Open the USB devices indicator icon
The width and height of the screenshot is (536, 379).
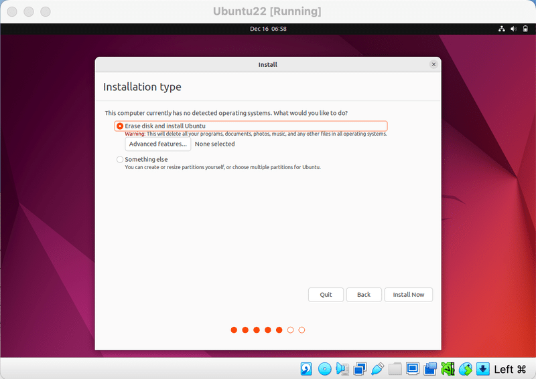377,369
